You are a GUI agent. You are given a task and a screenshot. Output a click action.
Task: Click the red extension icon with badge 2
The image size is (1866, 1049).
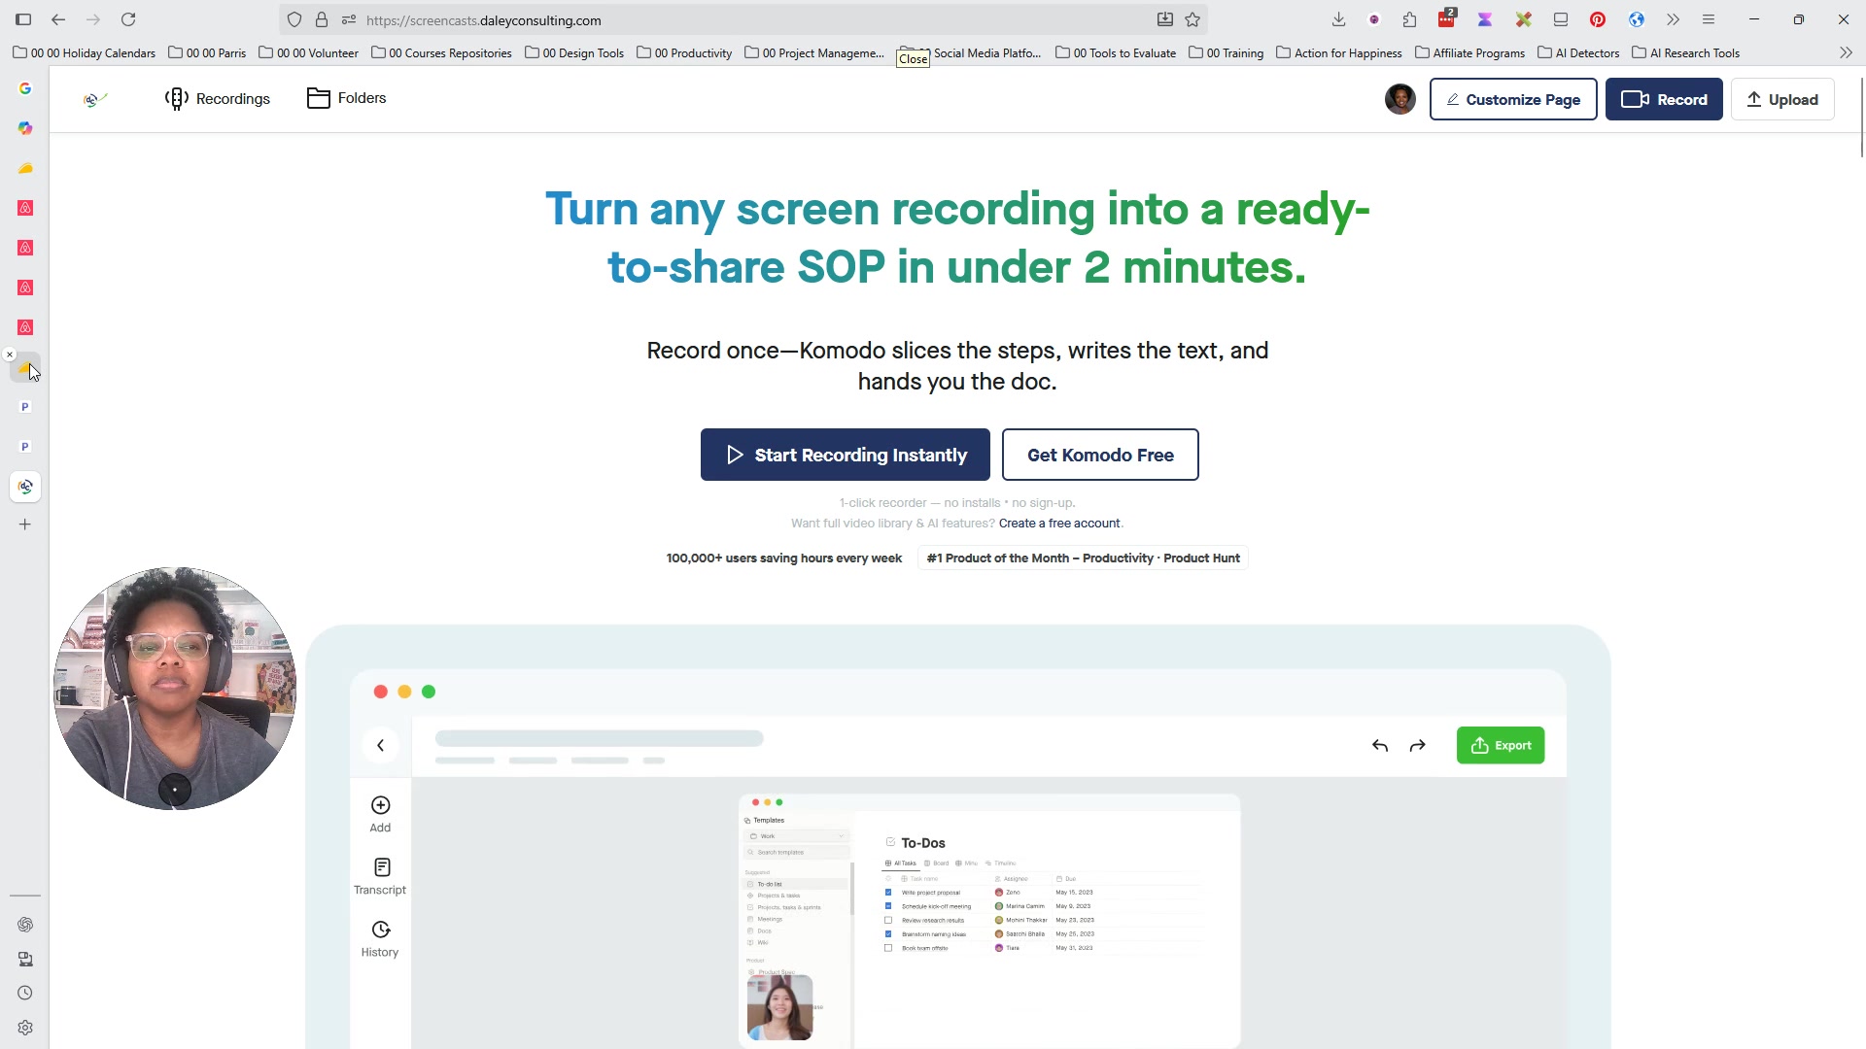coord(1447,18)
